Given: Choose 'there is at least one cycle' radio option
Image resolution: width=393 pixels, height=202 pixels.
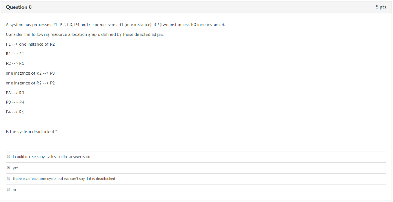Looking at the screenshot, I should [x=8, y=179].
